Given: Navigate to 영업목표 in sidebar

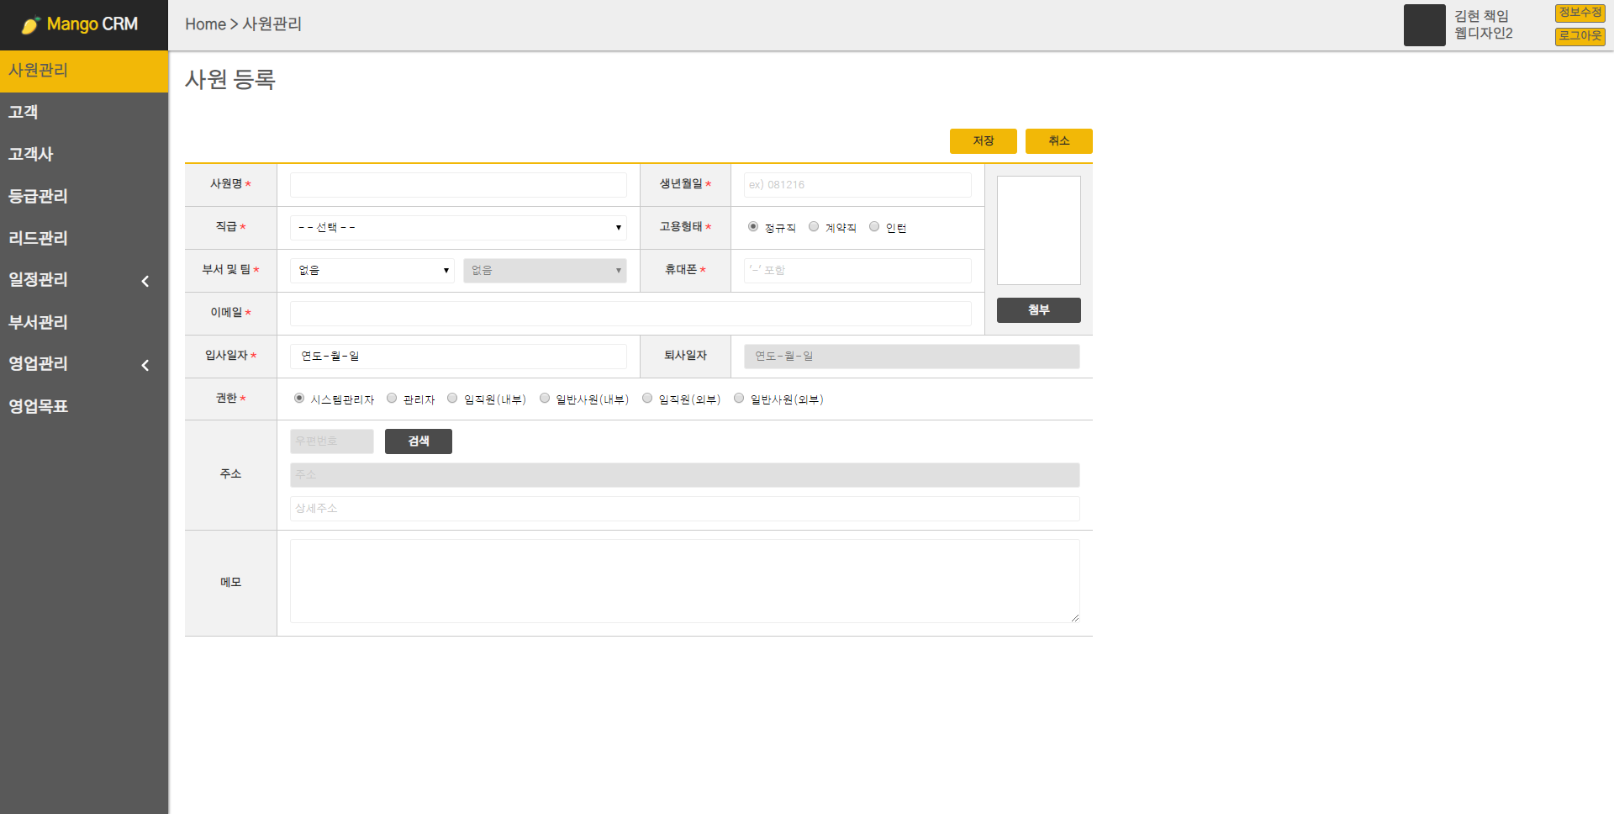Looking at the screenshot, I should [x=37, y=406].
